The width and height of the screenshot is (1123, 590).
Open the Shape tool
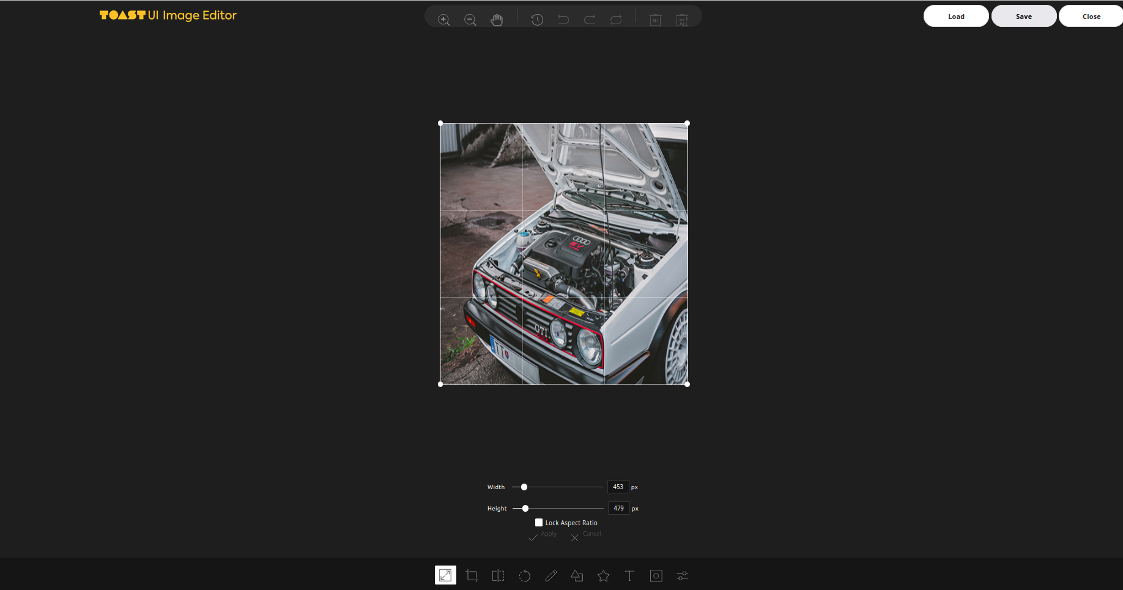pyautogui.click(x=577, y=575)
